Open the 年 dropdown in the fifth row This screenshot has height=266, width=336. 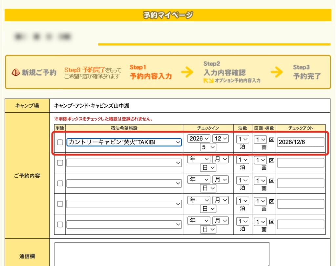tap(199, 221)
